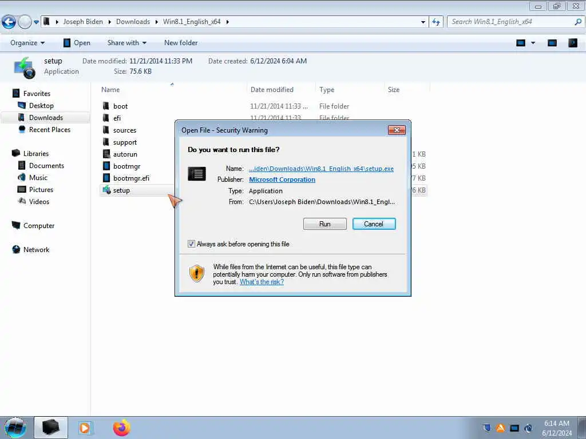The width and height of the screenshot is (586, 439).
Task: Open Videos library in navigation pane
Action: pyautogui.click(x=39, y=202)
